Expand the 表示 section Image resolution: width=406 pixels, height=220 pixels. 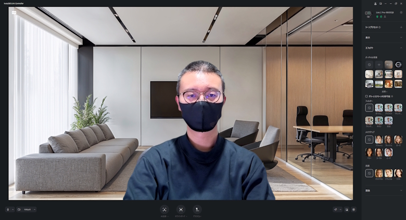pyautogui.click(x=401, y=37)
